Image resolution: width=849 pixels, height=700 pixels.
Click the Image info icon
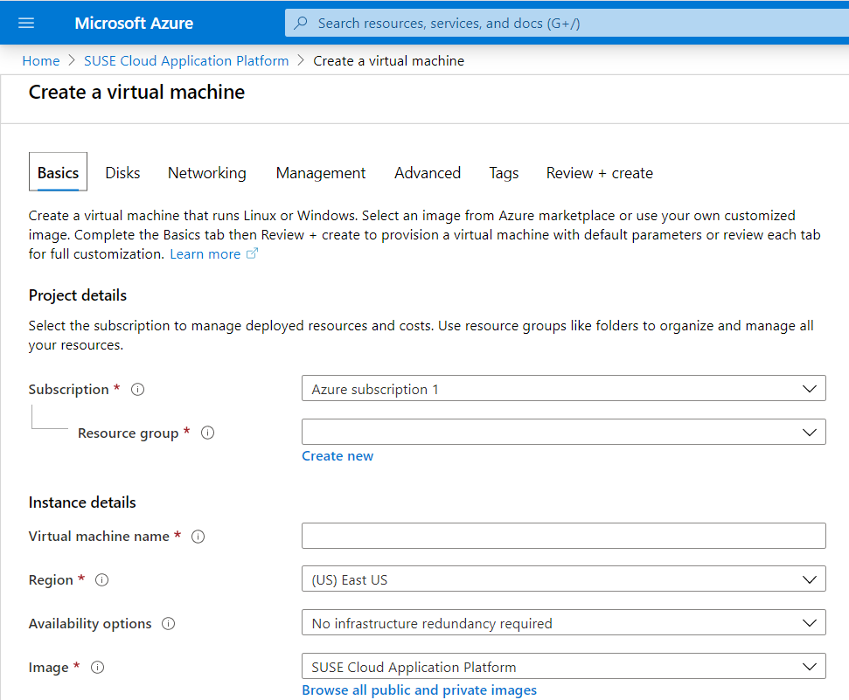96,667
